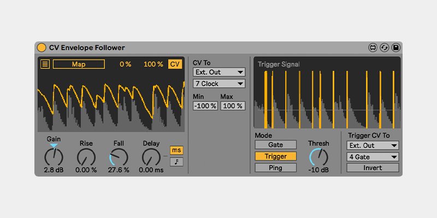Image resolution: width=437 pixels, height=218 pixels.
Task: Click the Fall knob
Action: click(119, 157)
